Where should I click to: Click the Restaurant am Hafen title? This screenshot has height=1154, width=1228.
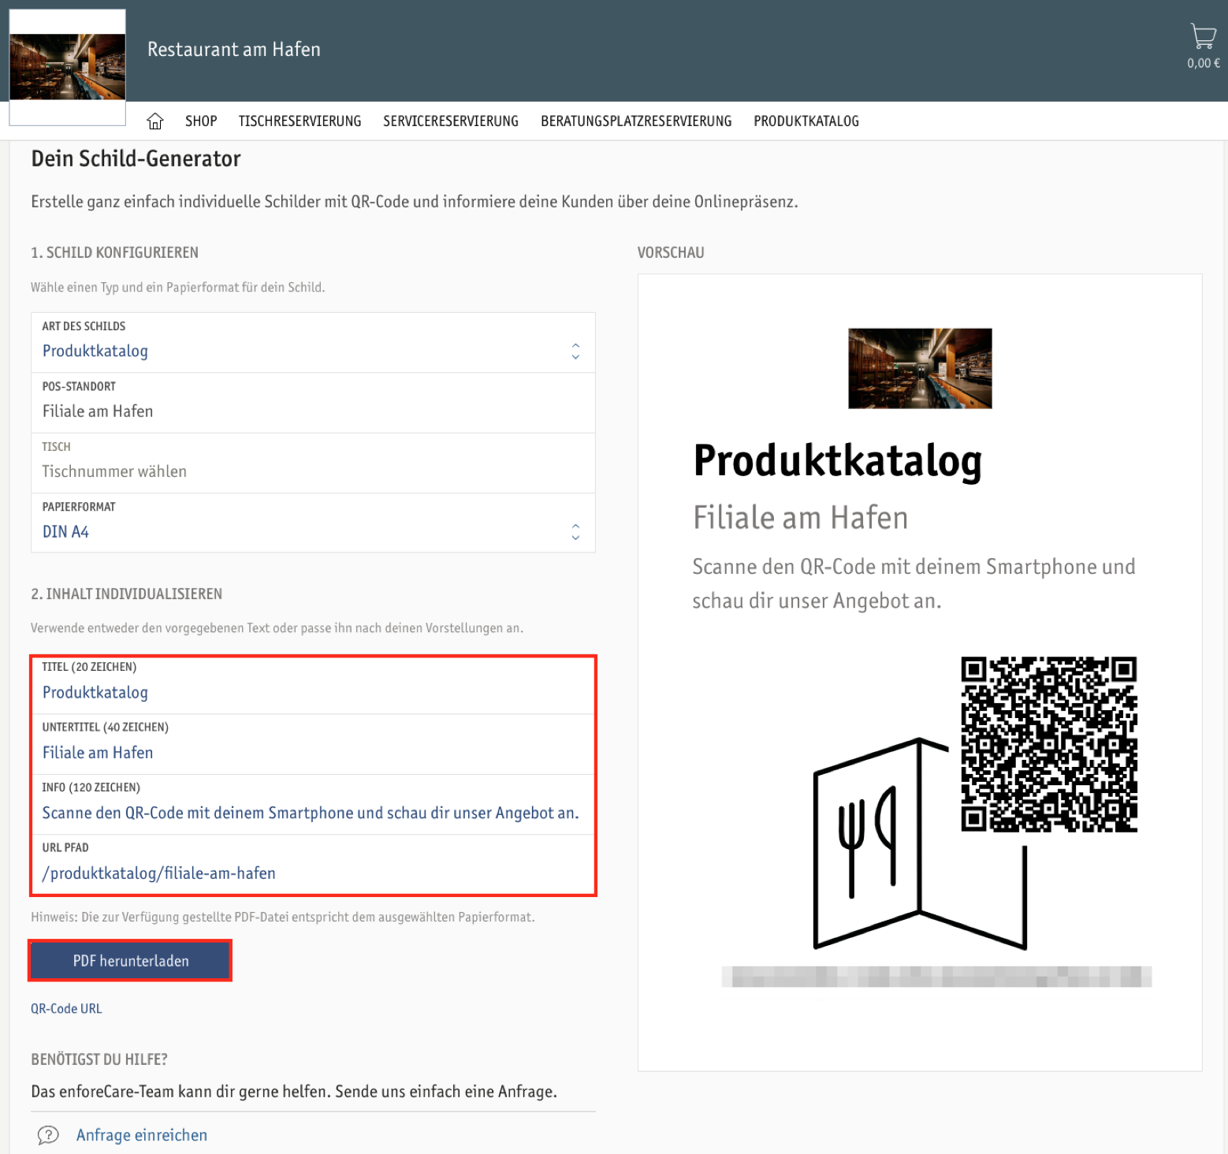[234, 50]
